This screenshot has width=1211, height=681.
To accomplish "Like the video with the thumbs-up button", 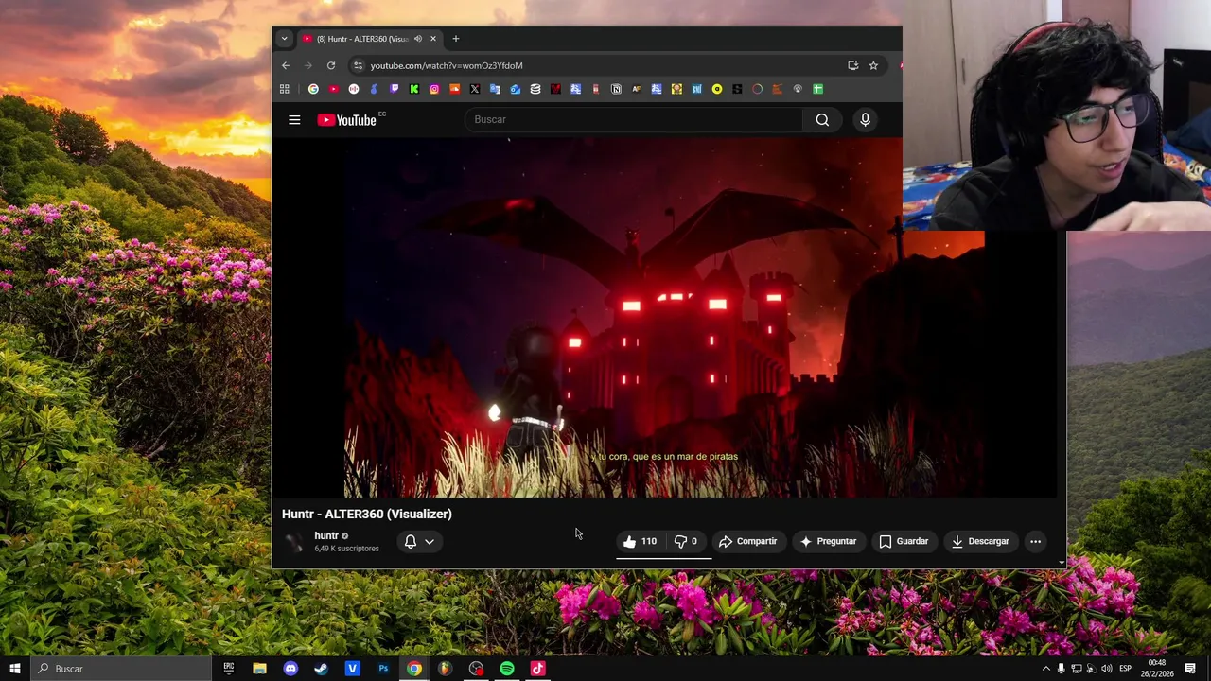I will [640, 541].
